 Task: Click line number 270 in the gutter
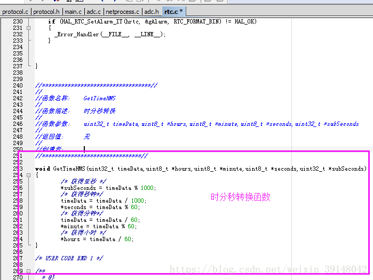tap(18, 277)
